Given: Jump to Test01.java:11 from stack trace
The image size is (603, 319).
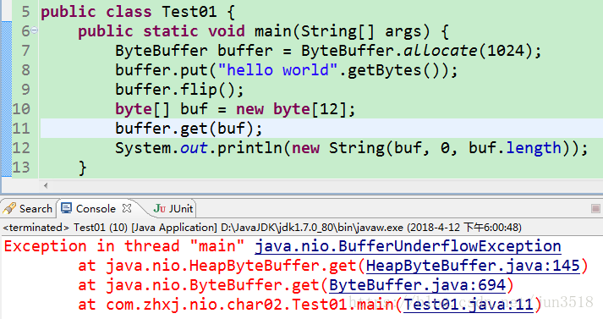Looking at the screenshot, I should (468, 305).
